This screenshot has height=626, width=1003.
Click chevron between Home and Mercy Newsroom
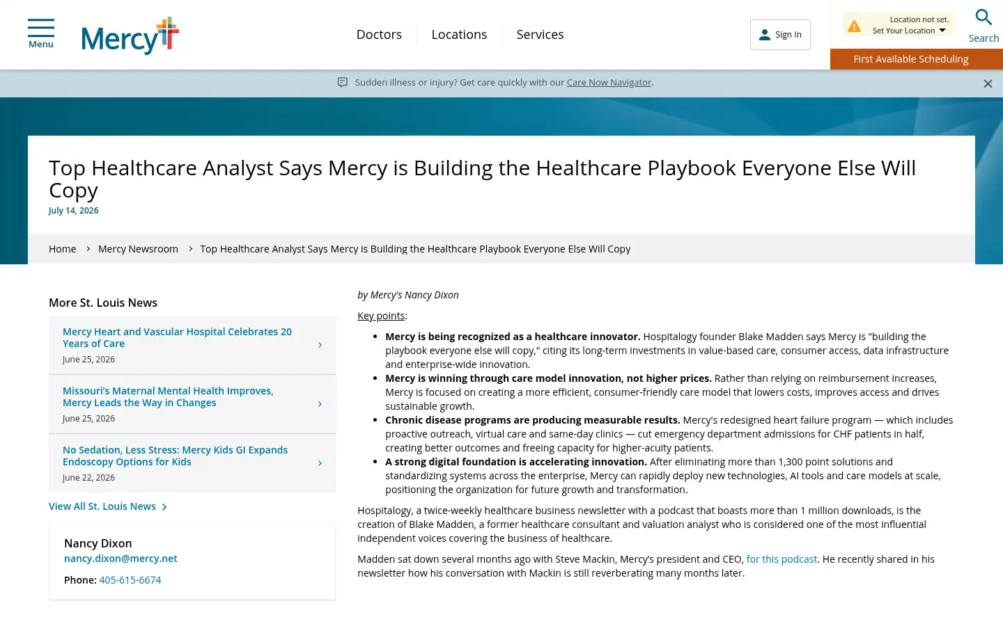[x=88, y=248]
